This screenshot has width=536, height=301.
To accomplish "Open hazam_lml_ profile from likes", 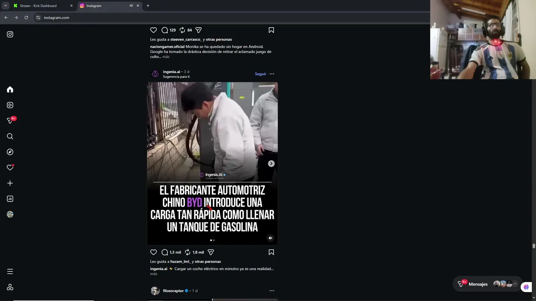I will point(180,262).
